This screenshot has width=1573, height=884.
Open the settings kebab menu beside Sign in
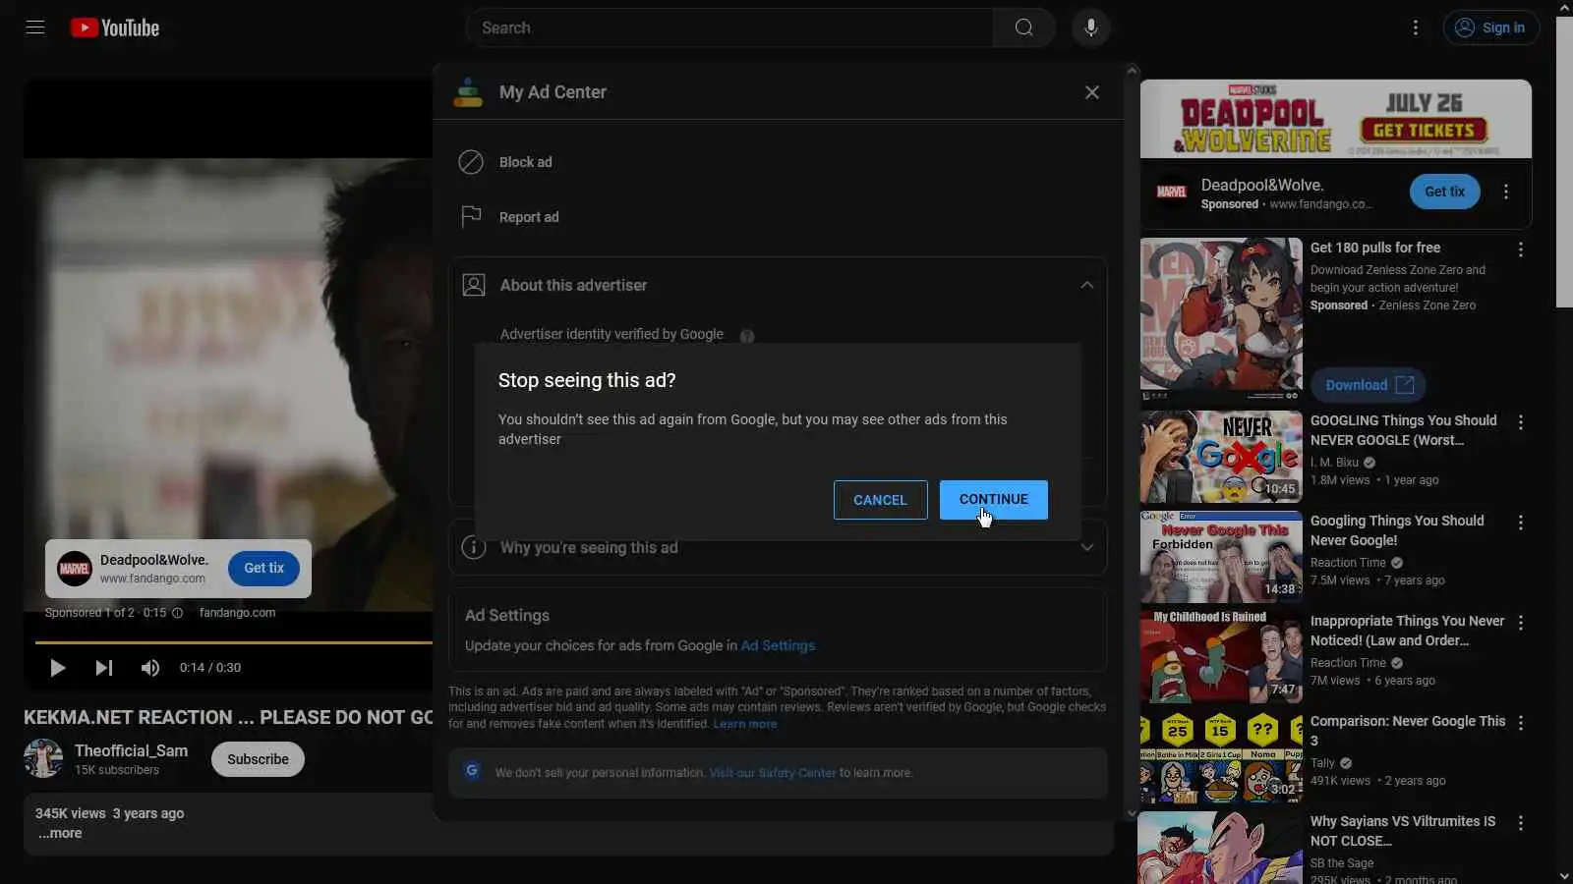pos(1416,28)
